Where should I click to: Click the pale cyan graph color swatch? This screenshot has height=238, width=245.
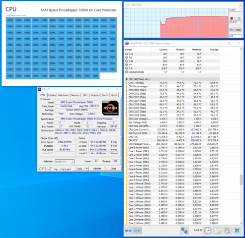[236, 18]
